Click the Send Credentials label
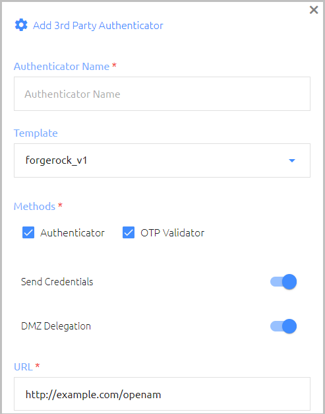Viewport: 325px width, 414px height. tap(57, 282)
